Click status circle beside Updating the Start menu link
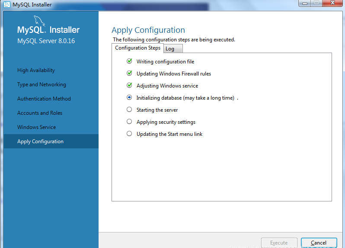 point(129,133)
